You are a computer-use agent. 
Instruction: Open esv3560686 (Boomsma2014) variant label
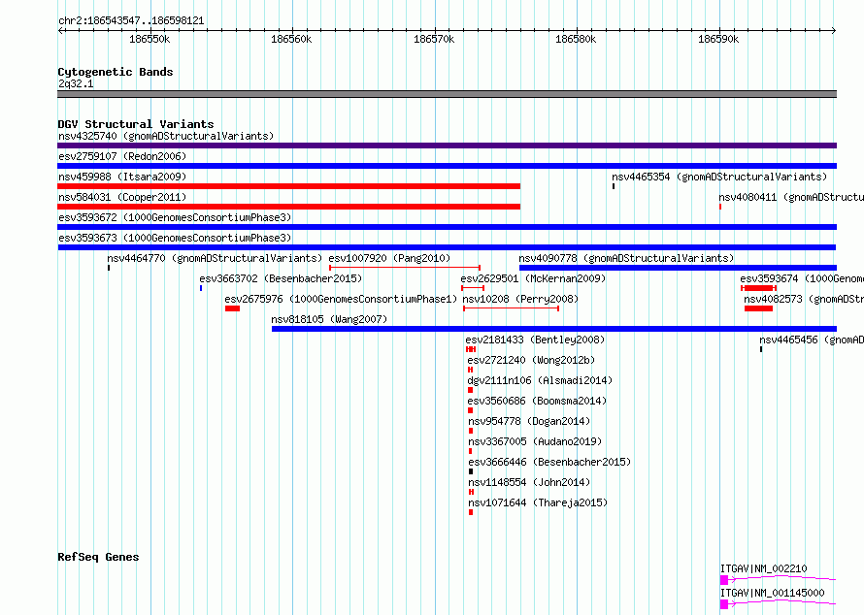point(537,401)
